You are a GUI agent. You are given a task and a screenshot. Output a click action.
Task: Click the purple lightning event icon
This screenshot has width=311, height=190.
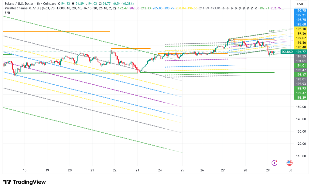(275, 163)
